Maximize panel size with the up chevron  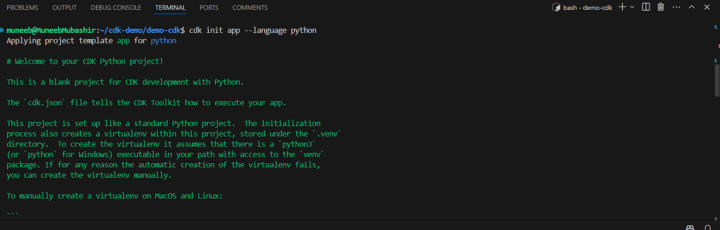click(692, 7)
